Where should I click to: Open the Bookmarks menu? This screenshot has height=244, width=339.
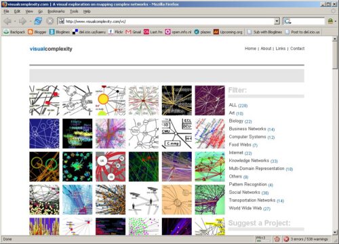point(56,12)
